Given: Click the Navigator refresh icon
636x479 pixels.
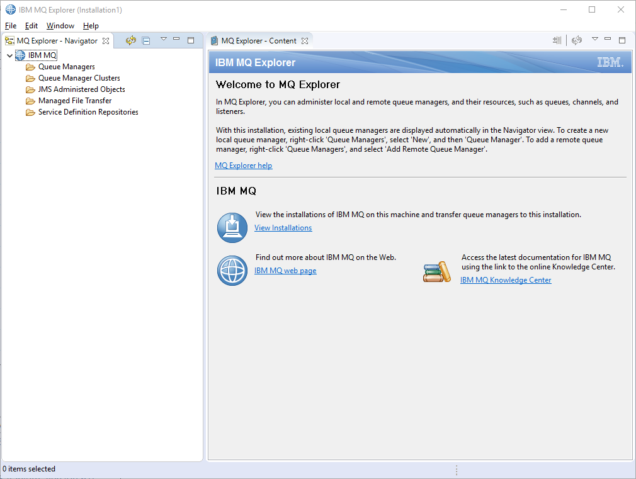Looking at the screenshot, I should click(x=130, y=40).
